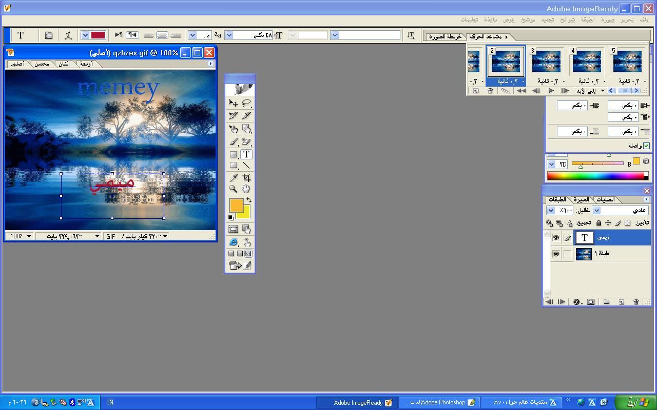Image resolution: width=657 pixels, height=410 pixels.
Task: Switch to the محسن tab in the image window
Action: pyautogui.click(x=41, y=64)
